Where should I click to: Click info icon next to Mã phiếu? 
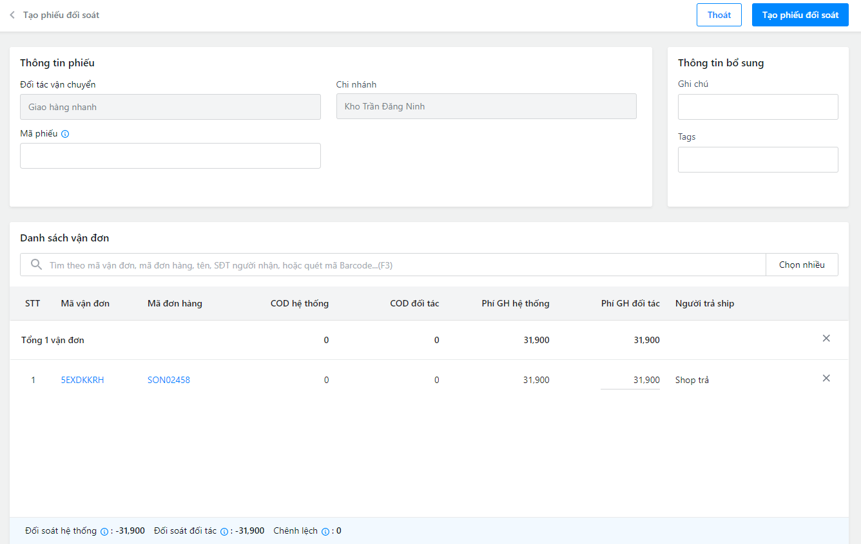pos(65,134)
